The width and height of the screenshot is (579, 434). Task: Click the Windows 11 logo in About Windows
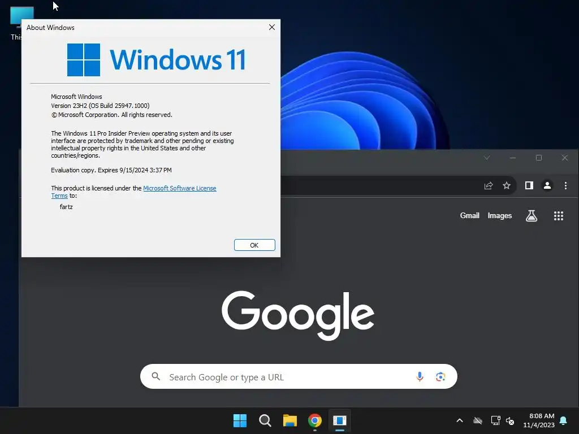click(x=156, y=59)
